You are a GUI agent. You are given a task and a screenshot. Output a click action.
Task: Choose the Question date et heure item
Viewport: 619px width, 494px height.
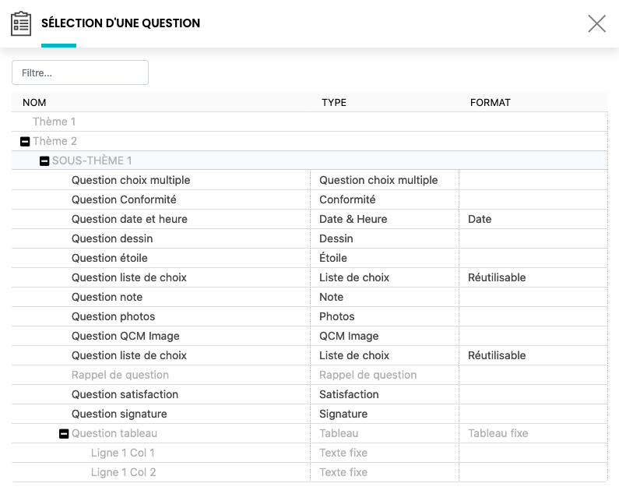click(129, 219)
